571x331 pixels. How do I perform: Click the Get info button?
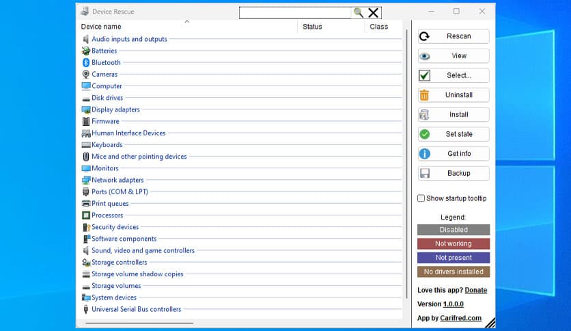pyautogui.click(x=454, y=153)
